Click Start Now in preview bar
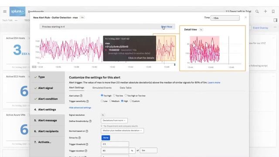 (x=167, y=27)
